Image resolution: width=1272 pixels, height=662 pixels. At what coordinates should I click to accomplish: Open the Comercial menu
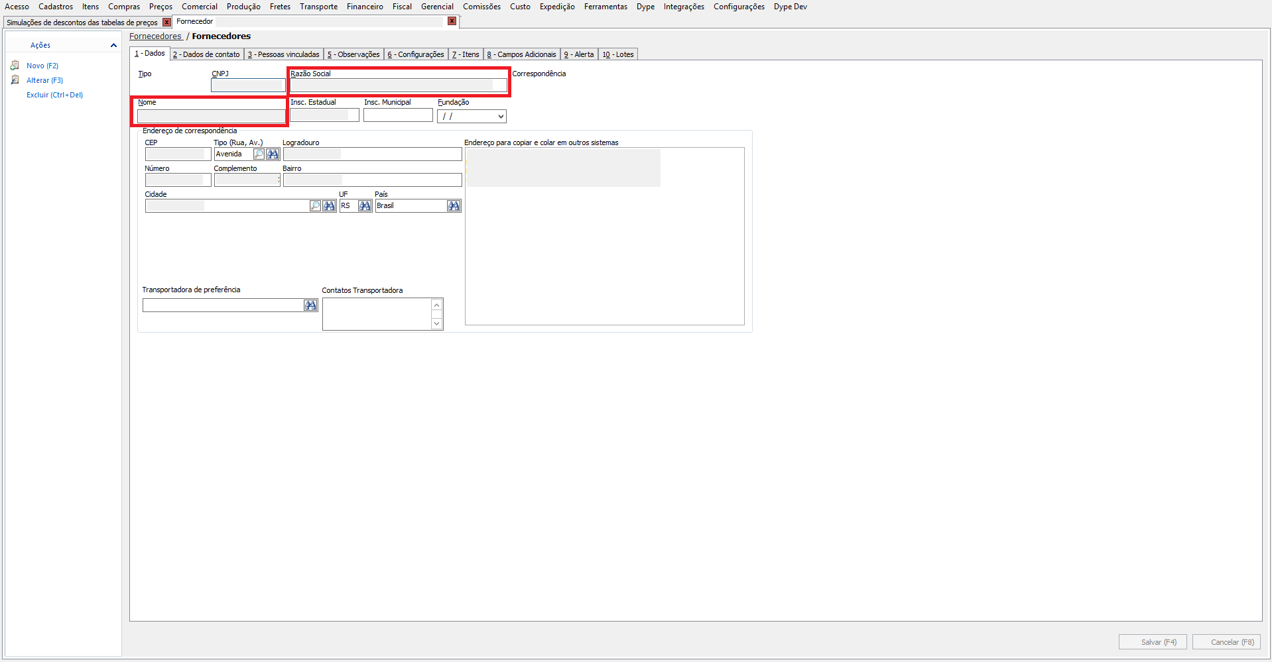tap(200, 7)
